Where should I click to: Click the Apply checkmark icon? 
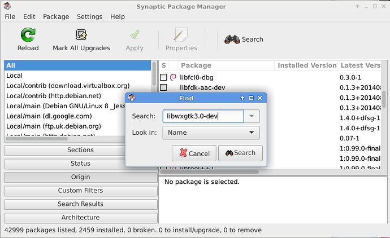pyautogui.click(x=135, y=35)
